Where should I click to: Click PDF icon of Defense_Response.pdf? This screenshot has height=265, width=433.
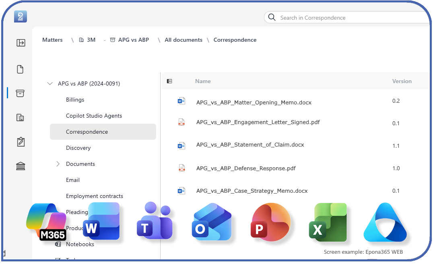[x=182, y=168]
